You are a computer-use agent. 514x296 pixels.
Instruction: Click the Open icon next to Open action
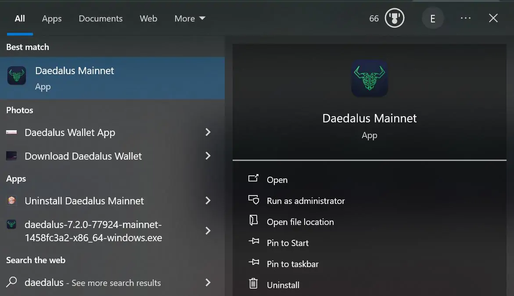[253, 178]
